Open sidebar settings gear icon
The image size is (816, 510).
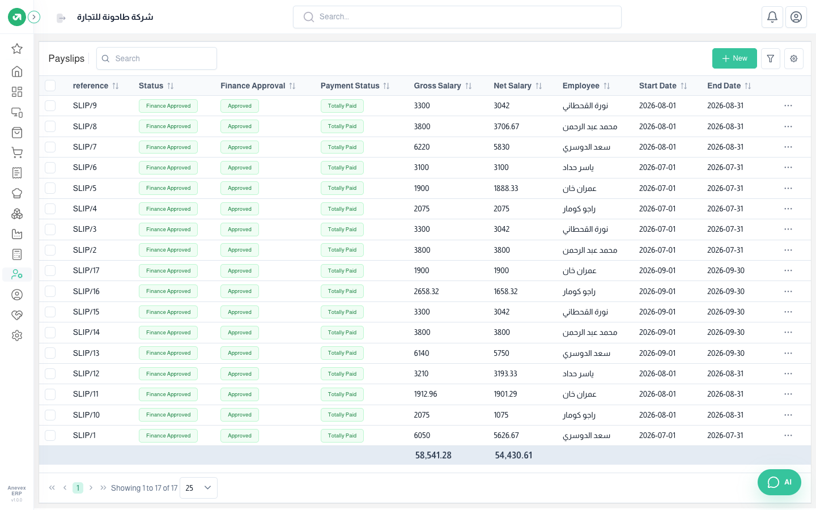click(17, 335)
